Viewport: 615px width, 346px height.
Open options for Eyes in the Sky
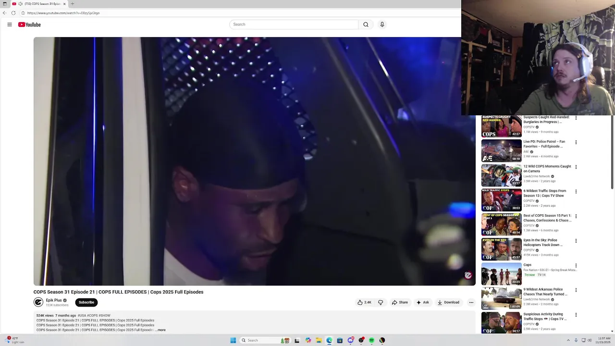tap(576, 241)
